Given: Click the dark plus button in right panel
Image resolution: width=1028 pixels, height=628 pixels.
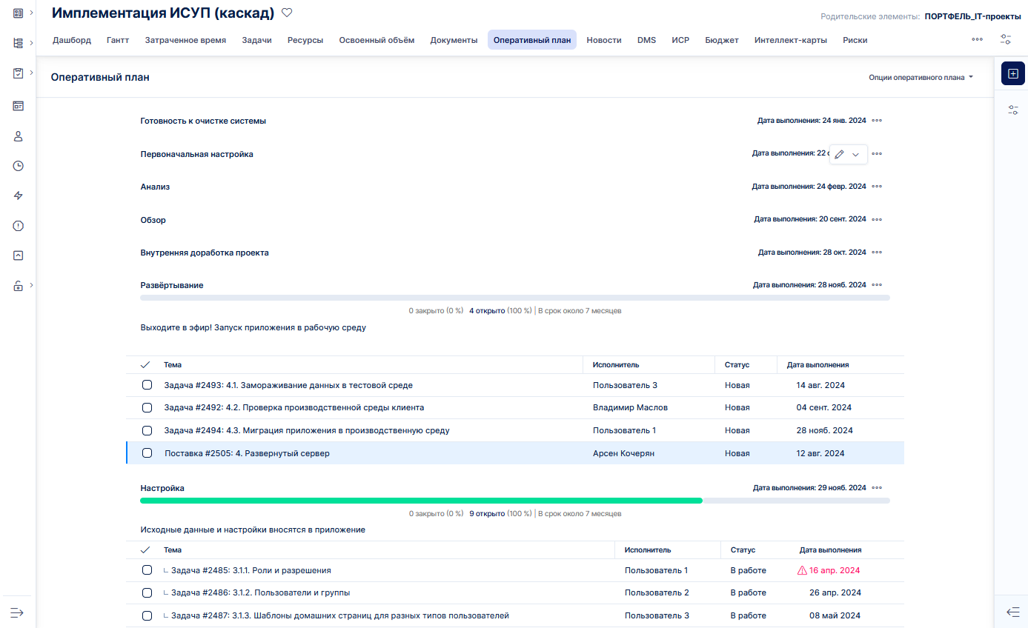Looking at the screenshot, I should 1013,73.
